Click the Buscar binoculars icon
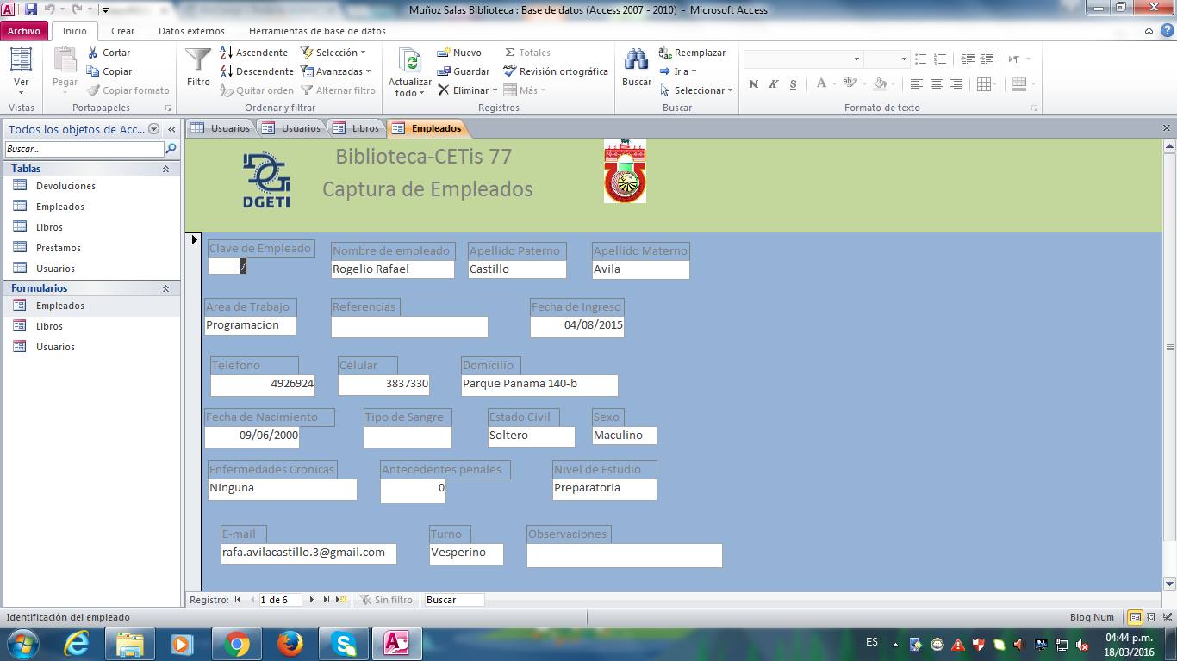The height and width of the screenshot is (661, 1177). click(x=636, y=60)
